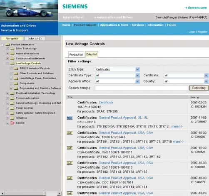Click the Siemens logo
The width and height of the screenshot is (209, 196).
coord(75,6)
